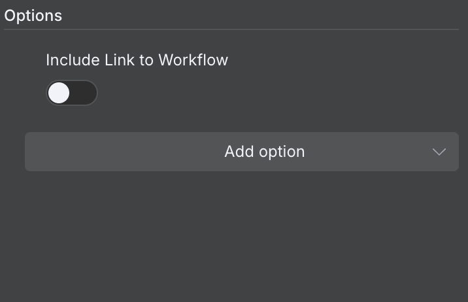Click the Include Link to Workflow label
The height and width of the screenshot is (302, 468).
click(x=137, y=60)
